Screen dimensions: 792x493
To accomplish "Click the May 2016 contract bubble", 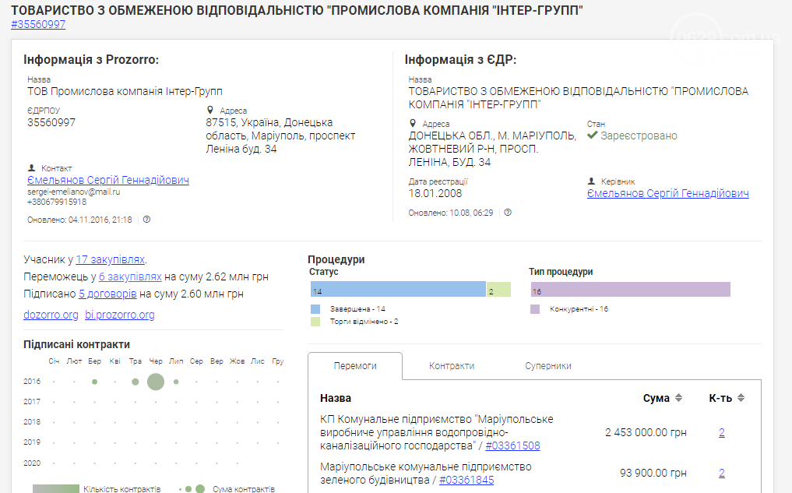I will click(136, 382).
